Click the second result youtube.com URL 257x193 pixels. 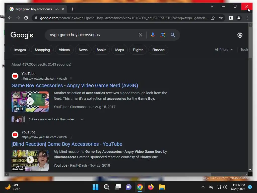coord(44,137)
